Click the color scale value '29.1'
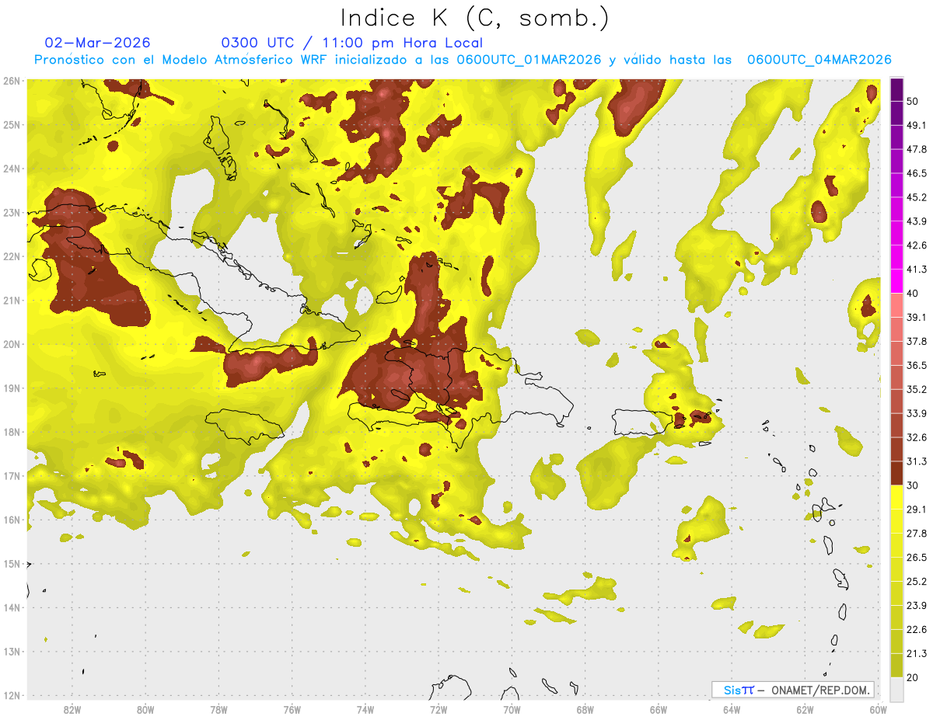The width and height of the screenshot is (933, 720). click(x=917, y=509)
